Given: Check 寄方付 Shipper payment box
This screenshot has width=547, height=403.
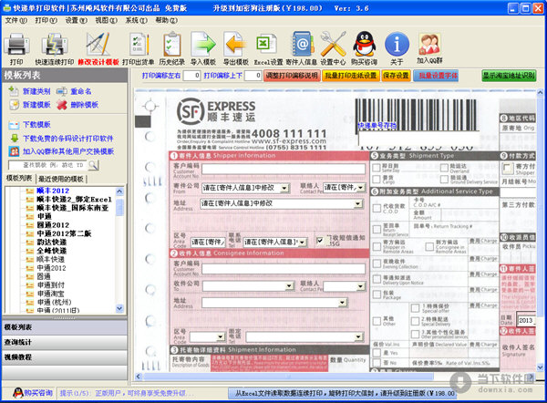Looking at the screenshot, I should point(508,169).
